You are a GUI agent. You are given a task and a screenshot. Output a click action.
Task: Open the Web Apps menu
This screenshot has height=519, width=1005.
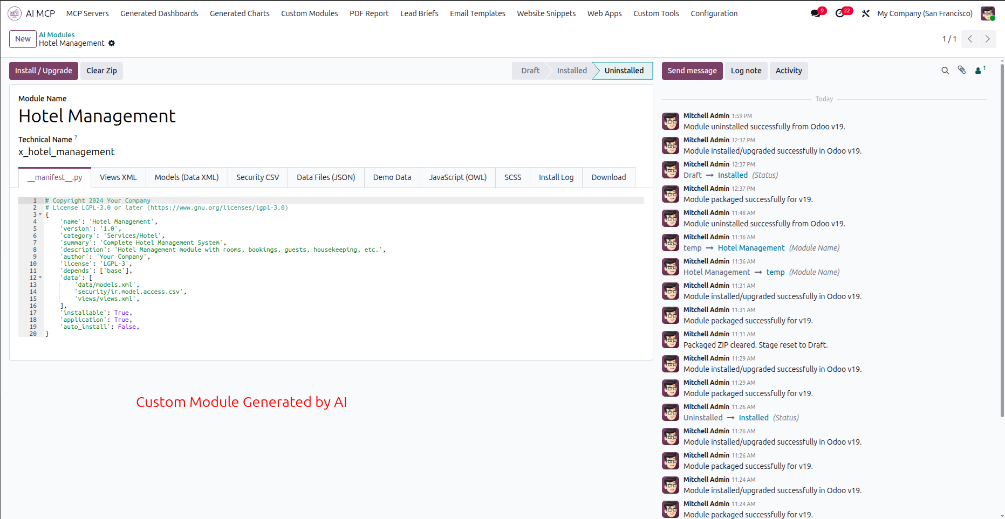tap(604, 13)
